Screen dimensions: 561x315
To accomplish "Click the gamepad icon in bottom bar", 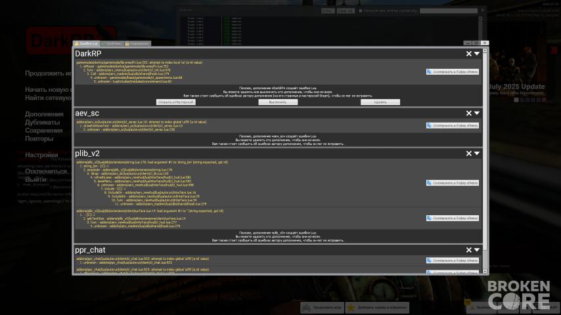I will pos(306,308).
